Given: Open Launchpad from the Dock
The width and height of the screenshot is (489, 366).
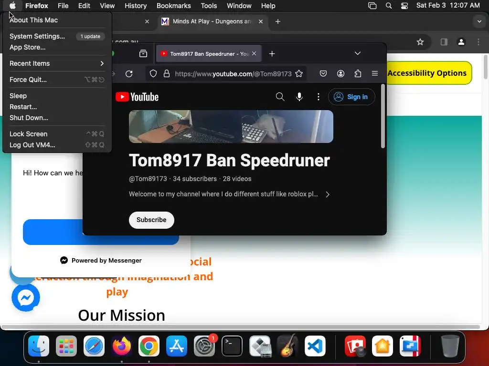Looking at the screenshot, I should [66, 346].
